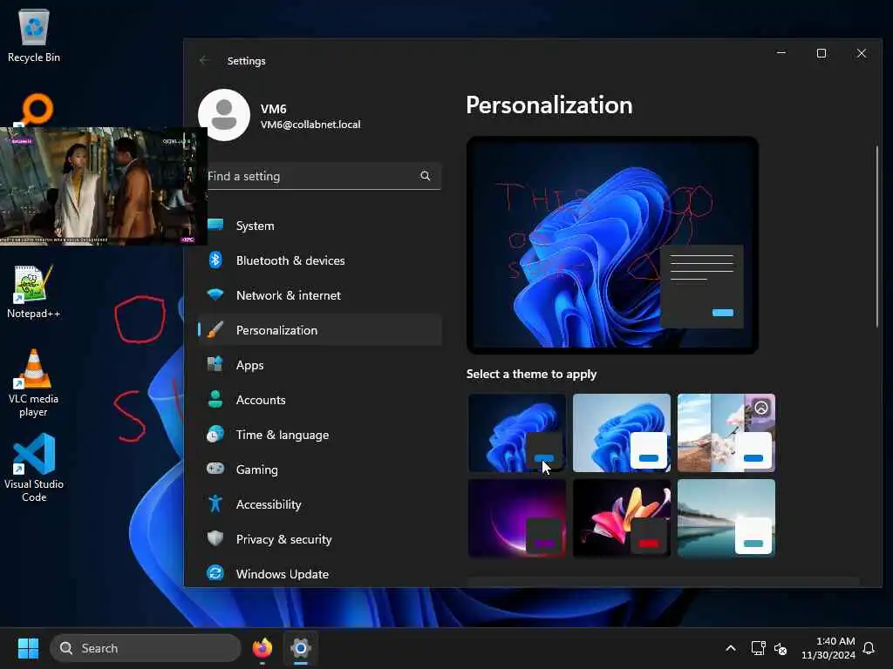Click the Personalization paintbrush icon
Viewport: 893px width, 669px height.
click(x=215, y=330)
